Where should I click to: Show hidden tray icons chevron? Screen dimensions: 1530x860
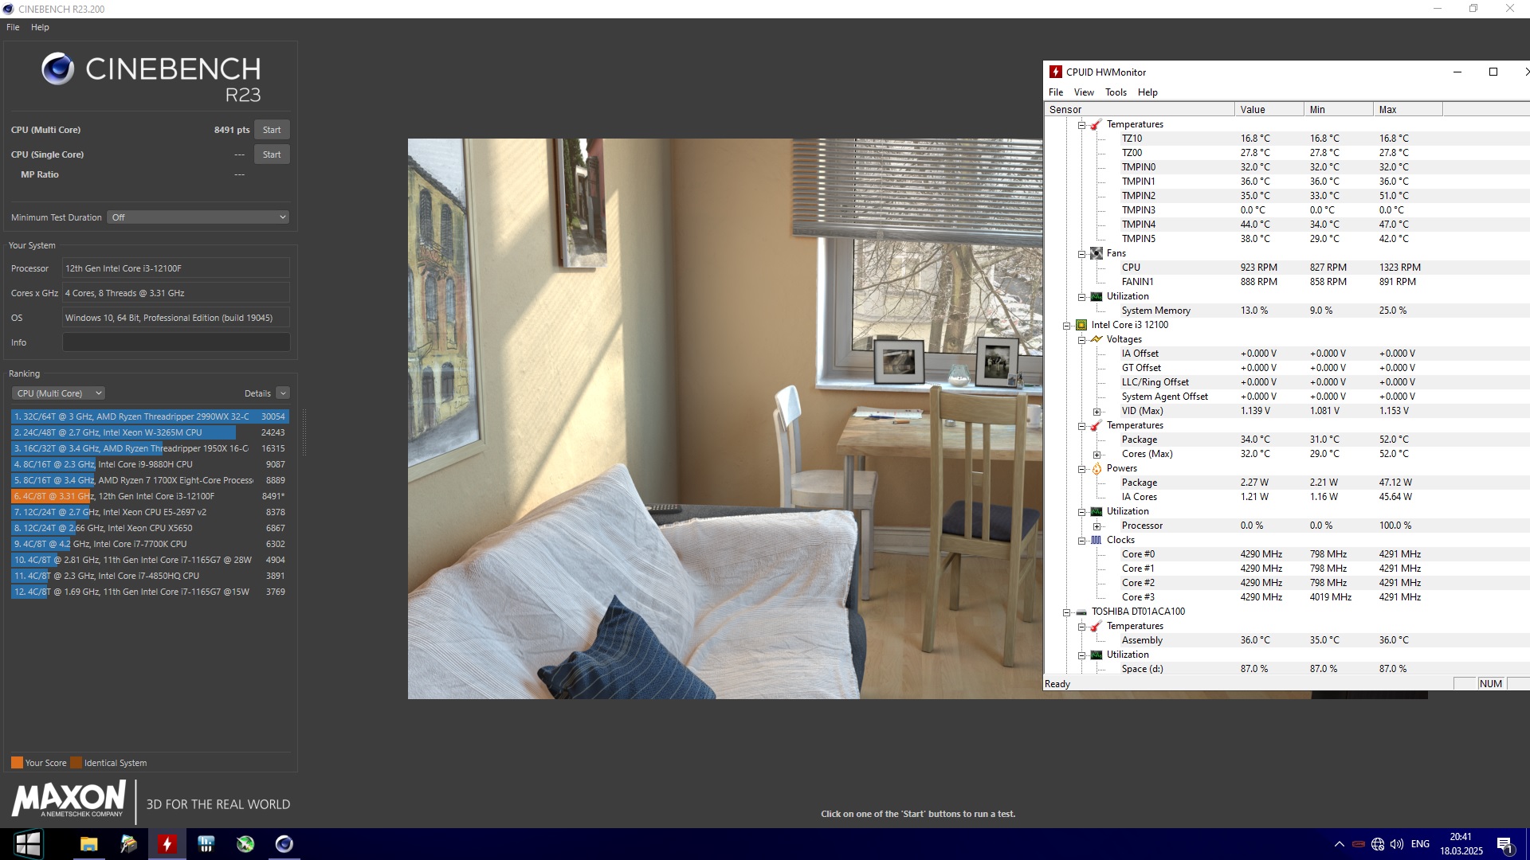click(x=1340, y=844)
